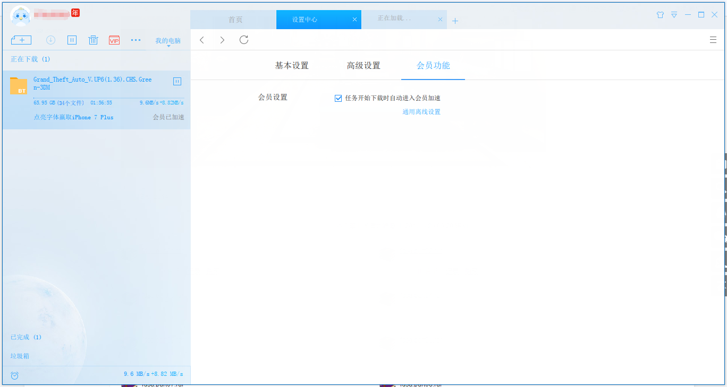Open the more options ellipsis icon
This screenshot has width=727, height=387.
(136, 40)
